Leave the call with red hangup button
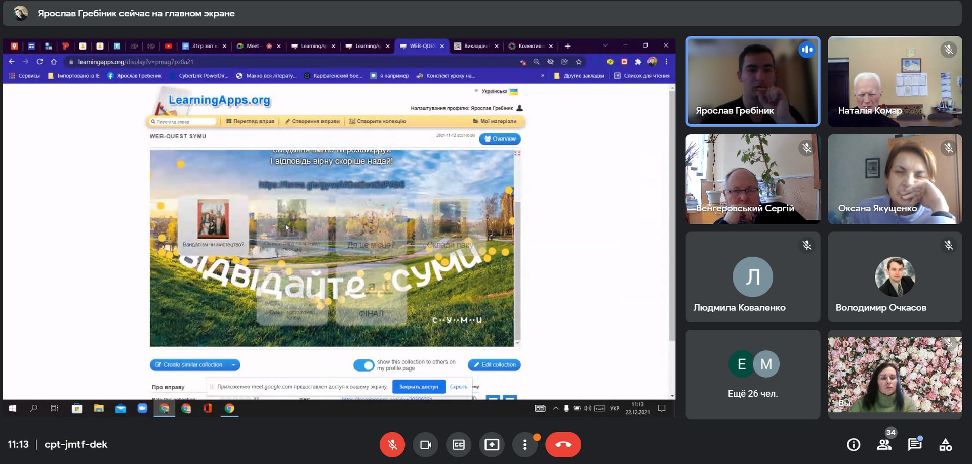 tap(563, 445)
